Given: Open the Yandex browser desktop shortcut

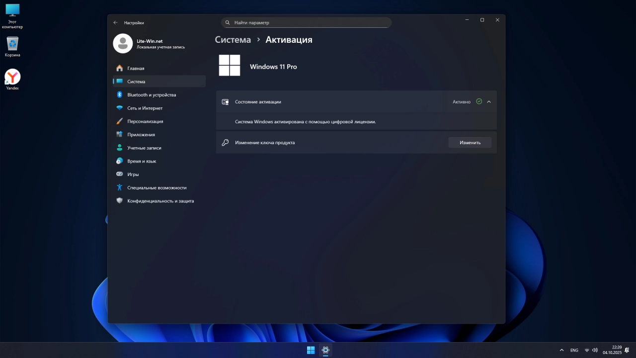Looking at the screenshot, I should click(12, 80).
